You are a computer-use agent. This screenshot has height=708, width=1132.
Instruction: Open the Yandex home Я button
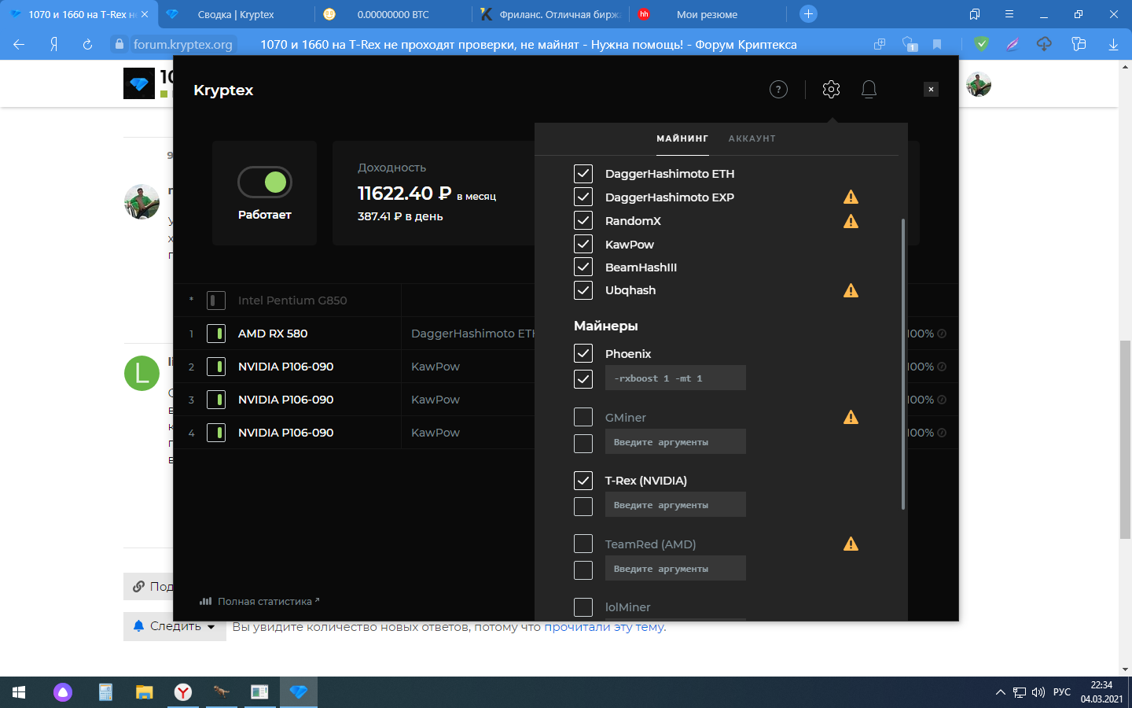click(x=53, y=45)
